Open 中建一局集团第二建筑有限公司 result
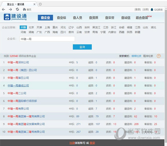 pos(26,132)
